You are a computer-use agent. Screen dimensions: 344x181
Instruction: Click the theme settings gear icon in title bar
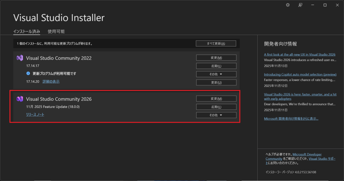click(288, 5)
